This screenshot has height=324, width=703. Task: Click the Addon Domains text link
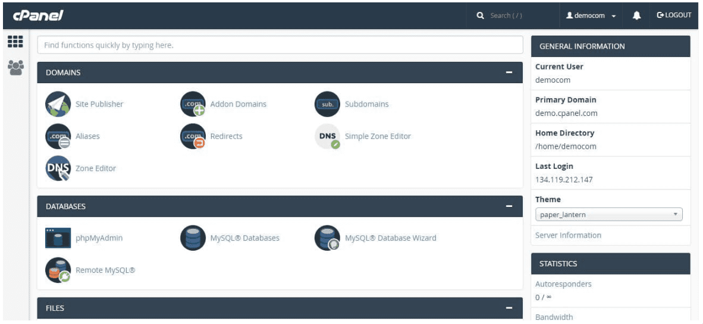pos(238,104)
